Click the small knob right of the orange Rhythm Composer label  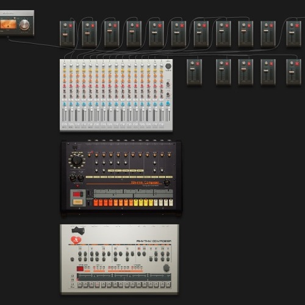pyautogui.click(x=167, y=182)
